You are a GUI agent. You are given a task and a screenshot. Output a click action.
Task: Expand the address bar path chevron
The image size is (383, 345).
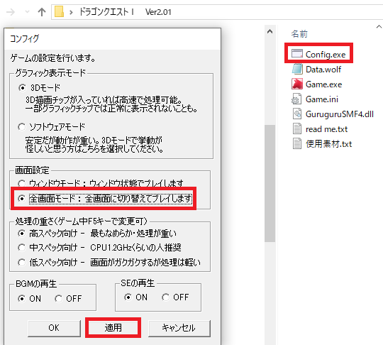[71, 12]
